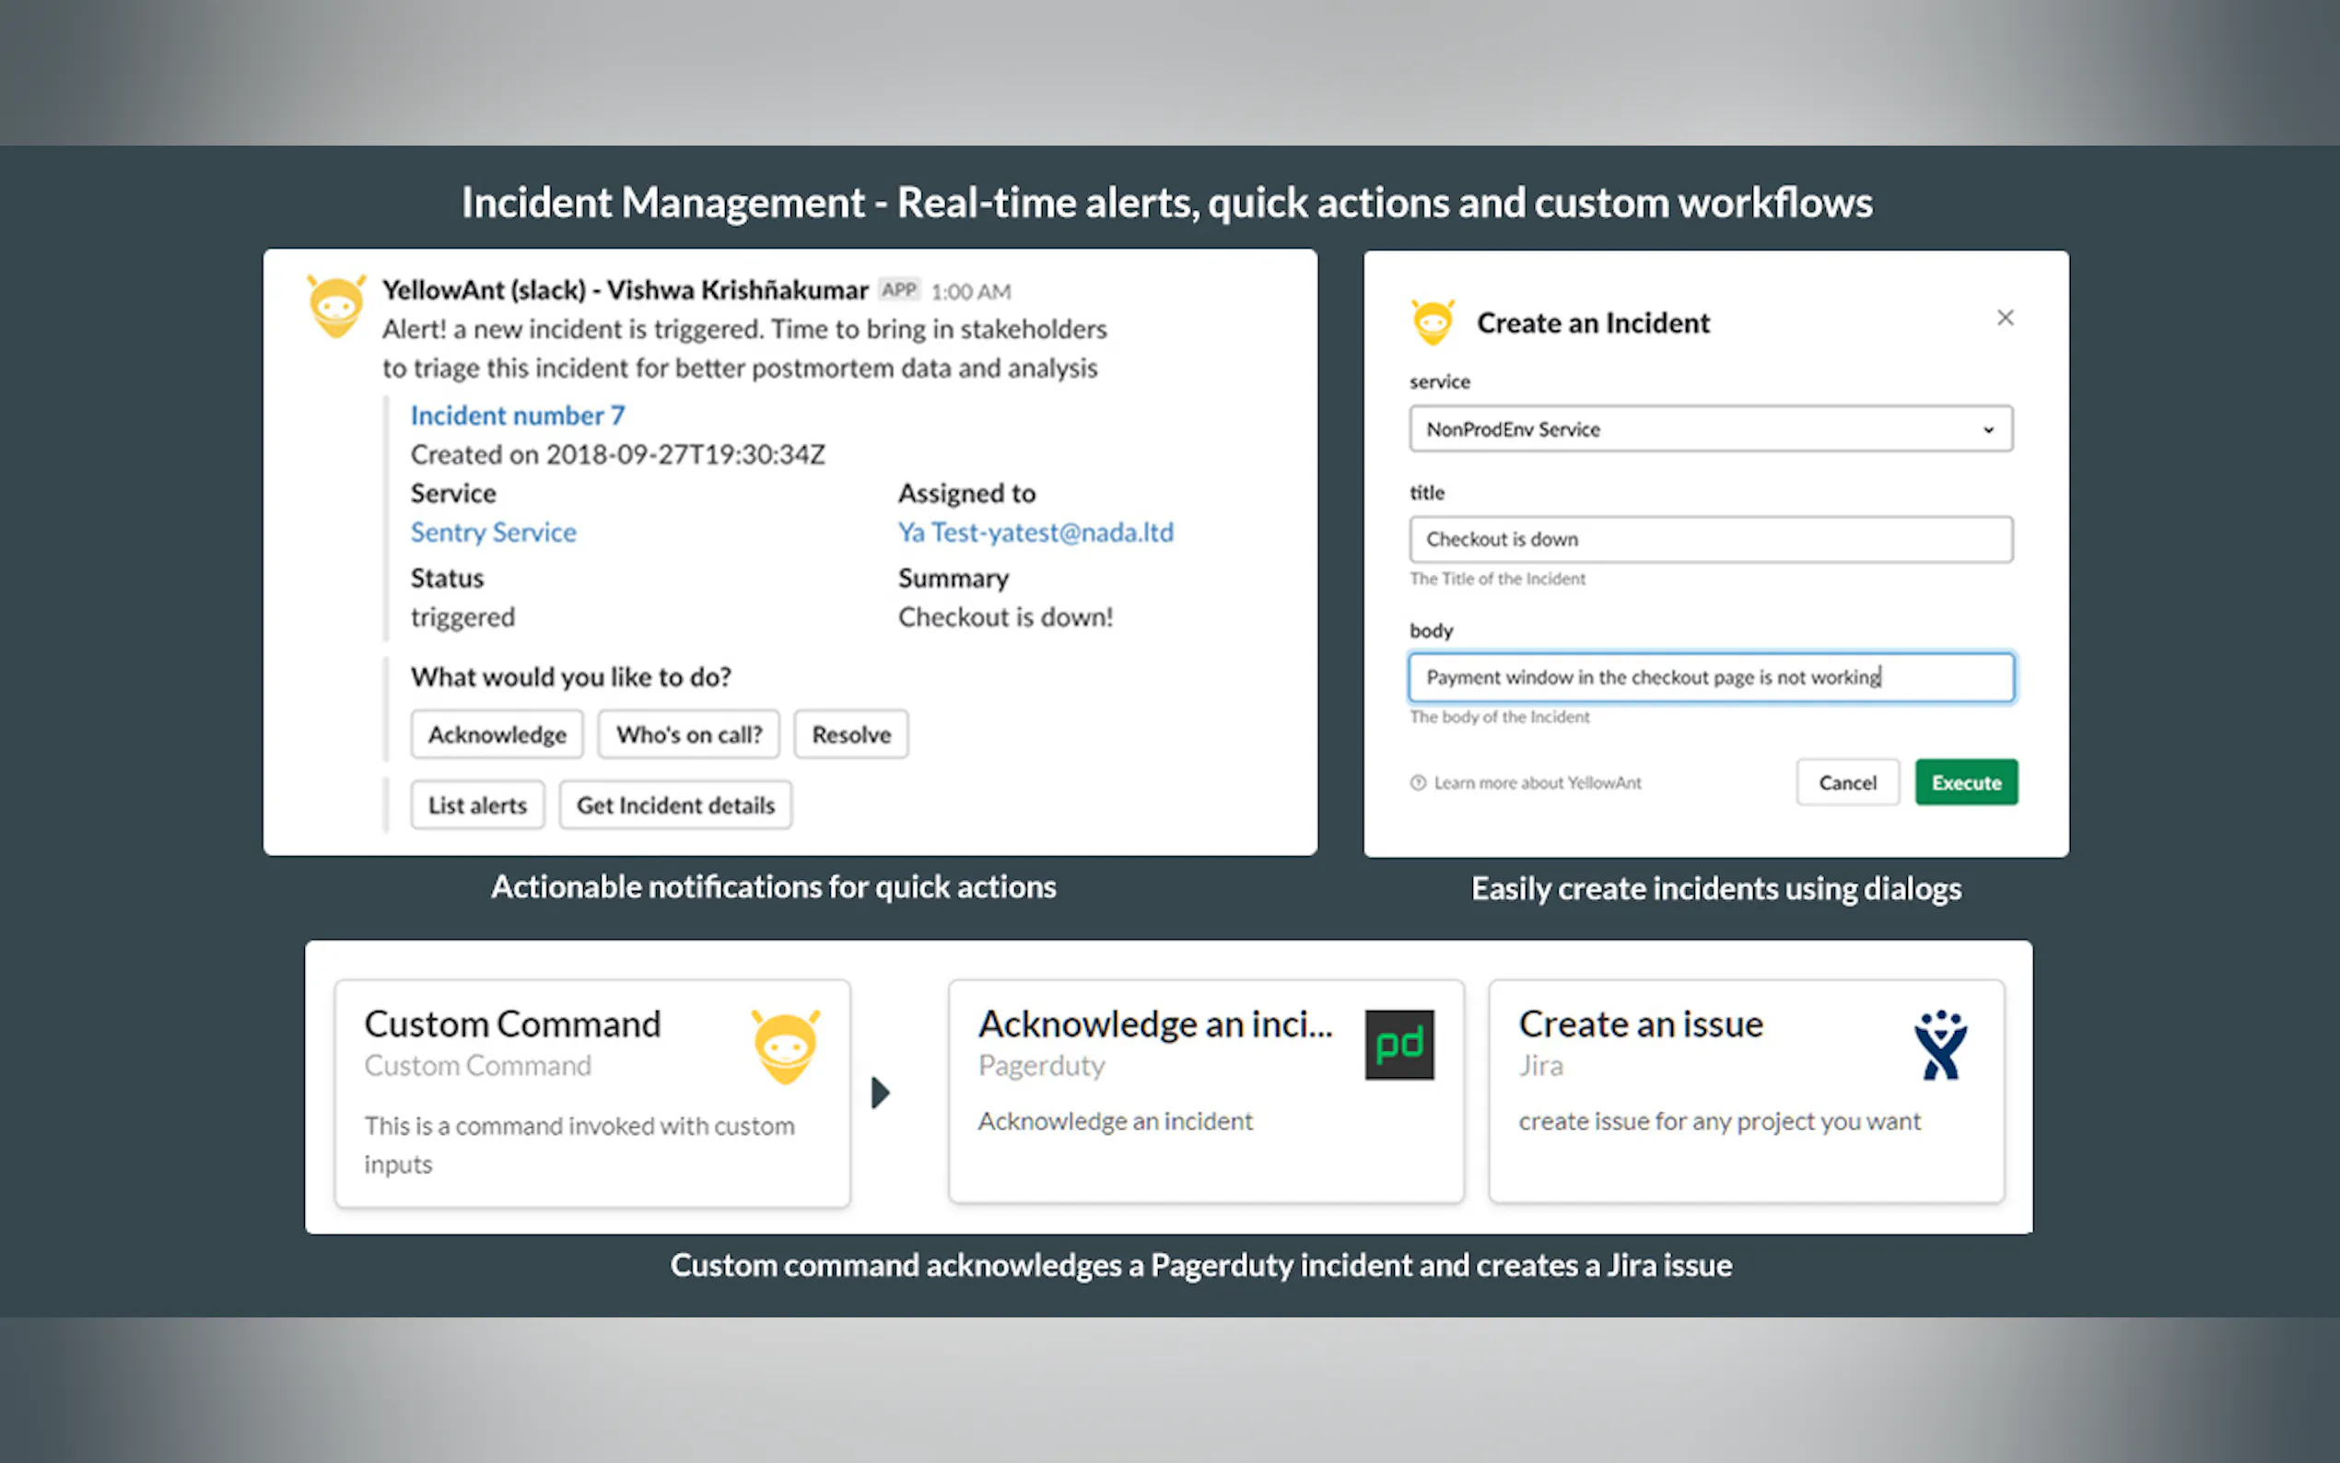2340x1463 pixels.
Task: Click the Ya Test-yatest@nada.ltd assignee link
Action: (1035, 533)
